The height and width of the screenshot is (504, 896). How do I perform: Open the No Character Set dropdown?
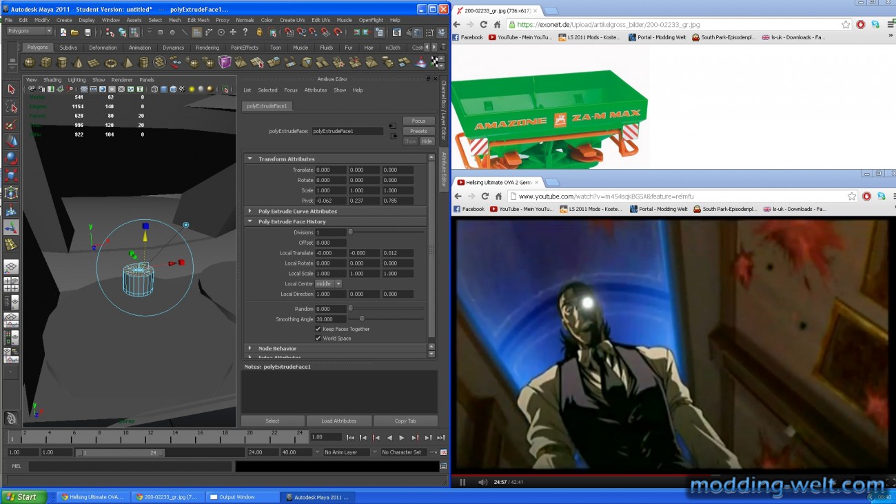404,452
